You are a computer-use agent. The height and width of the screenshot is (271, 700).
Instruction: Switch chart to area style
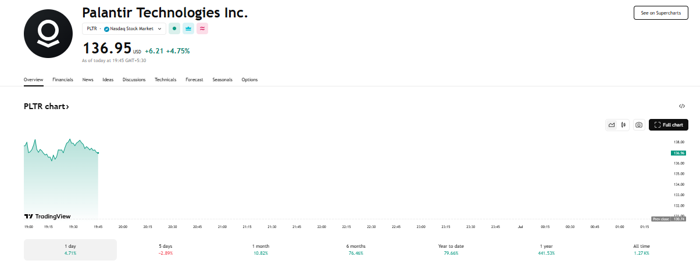[612, 125]
